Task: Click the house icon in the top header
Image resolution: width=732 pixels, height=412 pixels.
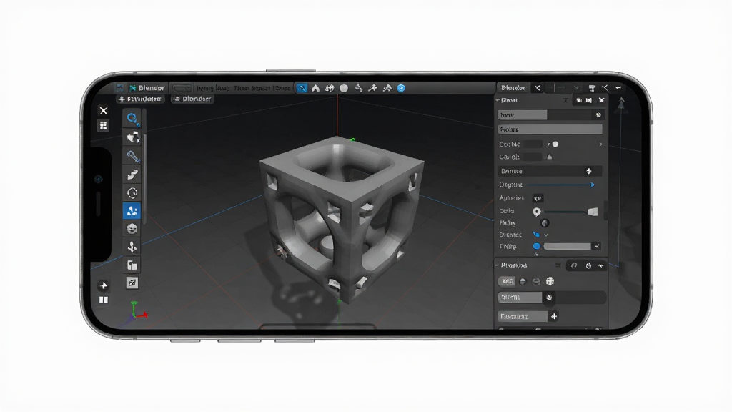Action: coord(315,88)
